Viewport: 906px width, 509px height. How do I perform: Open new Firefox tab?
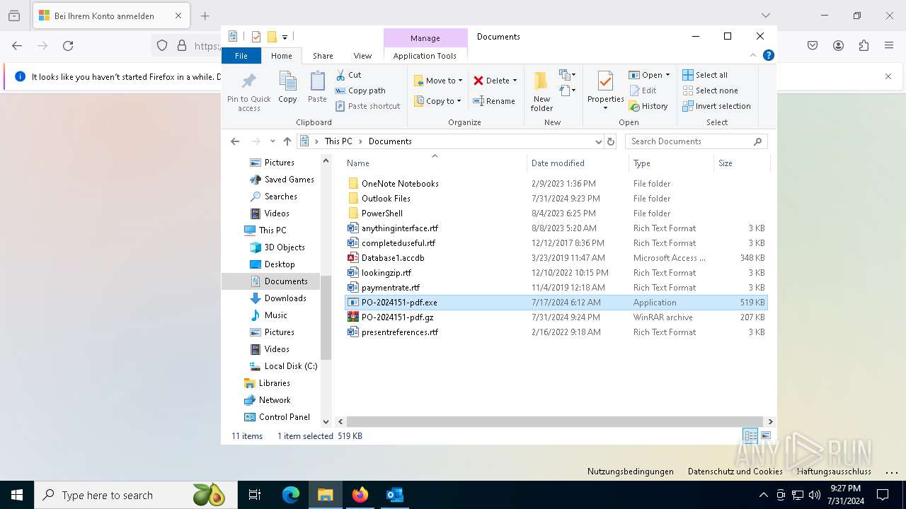[x=205, y=16]
